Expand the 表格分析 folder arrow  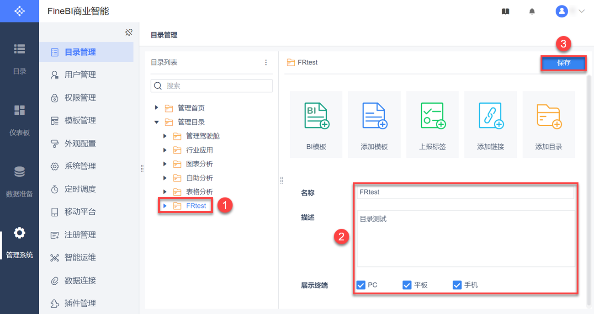click(165, 192)
